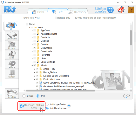Choose recover to folder structure

(47, 108)
